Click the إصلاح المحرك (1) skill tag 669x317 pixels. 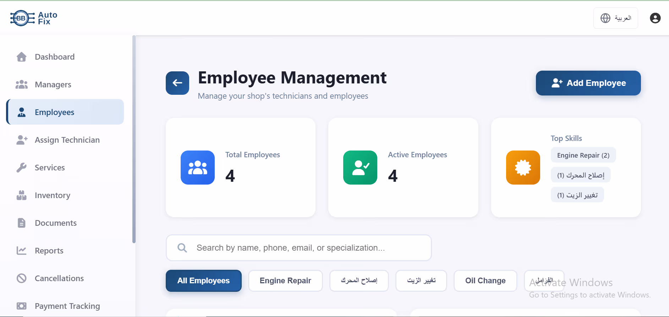coord(581,175)
